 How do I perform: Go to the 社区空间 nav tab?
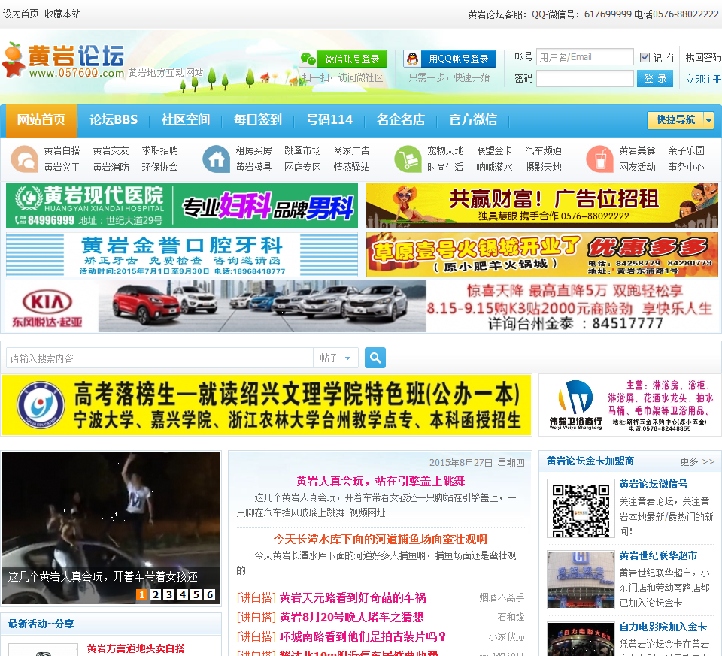tap(186, 120)
